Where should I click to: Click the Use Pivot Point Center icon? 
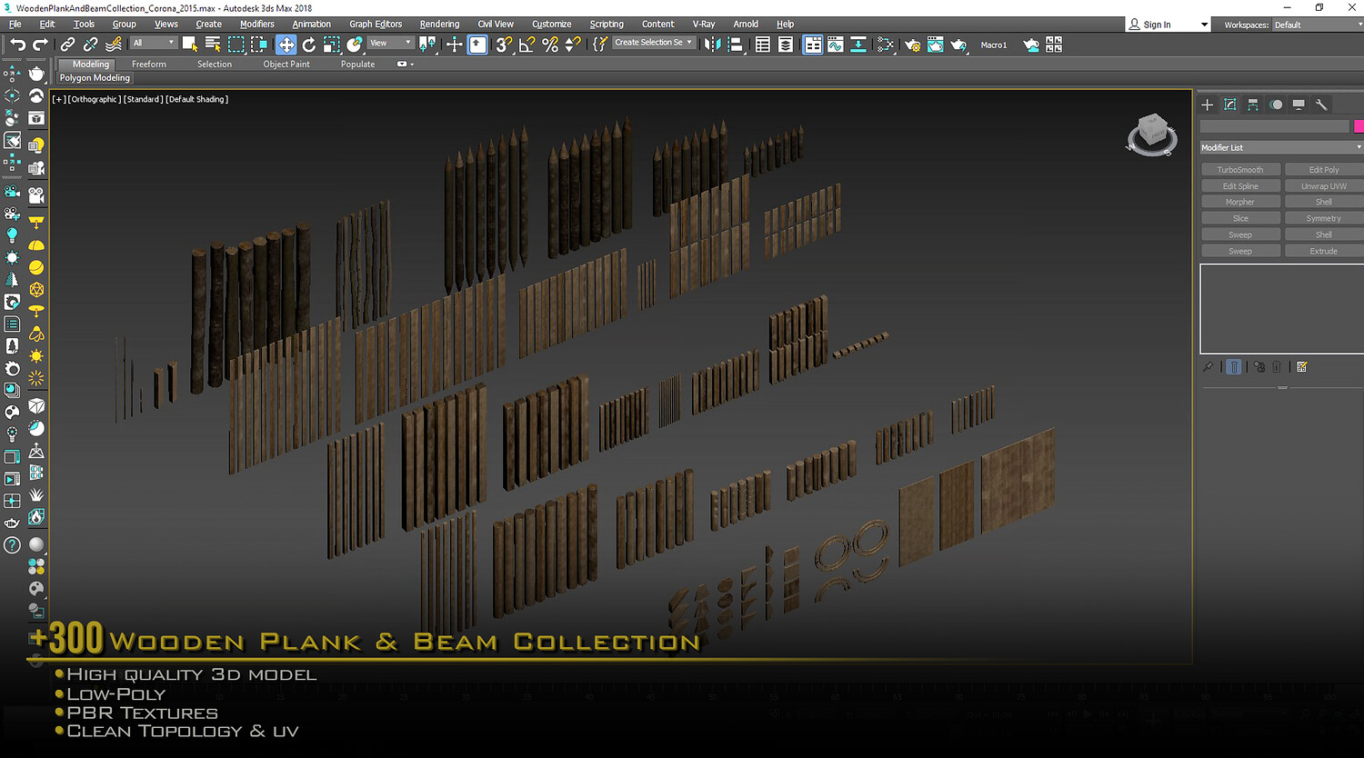point(427,45)
